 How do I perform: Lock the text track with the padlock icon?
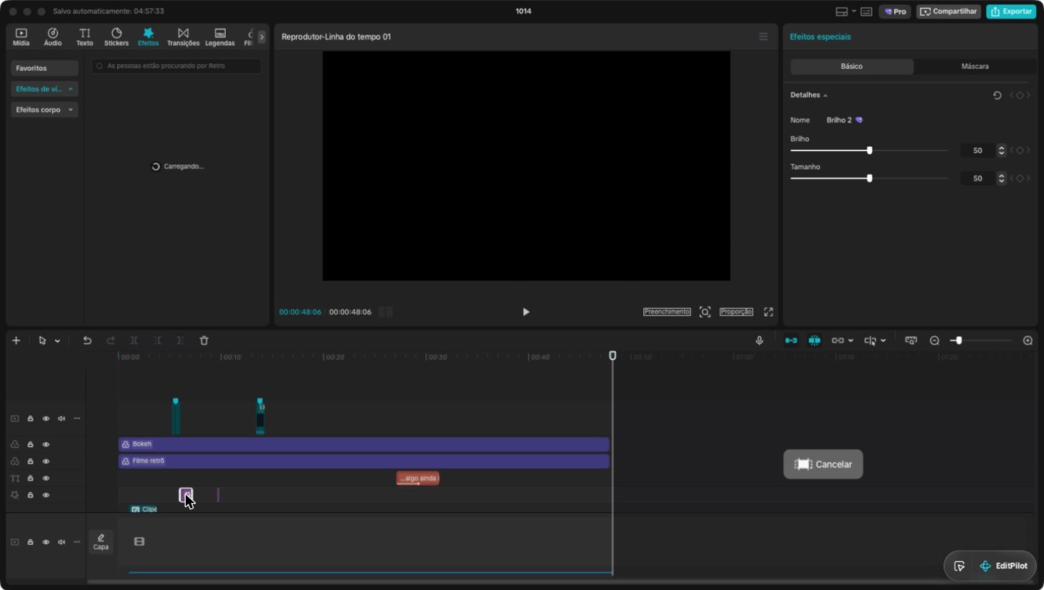coord(31,478)
